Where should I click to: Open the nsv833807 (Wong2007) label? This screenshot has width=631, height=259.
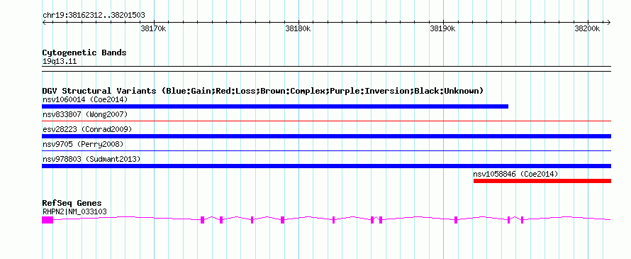pyautogui.click(x=85, y=114)
